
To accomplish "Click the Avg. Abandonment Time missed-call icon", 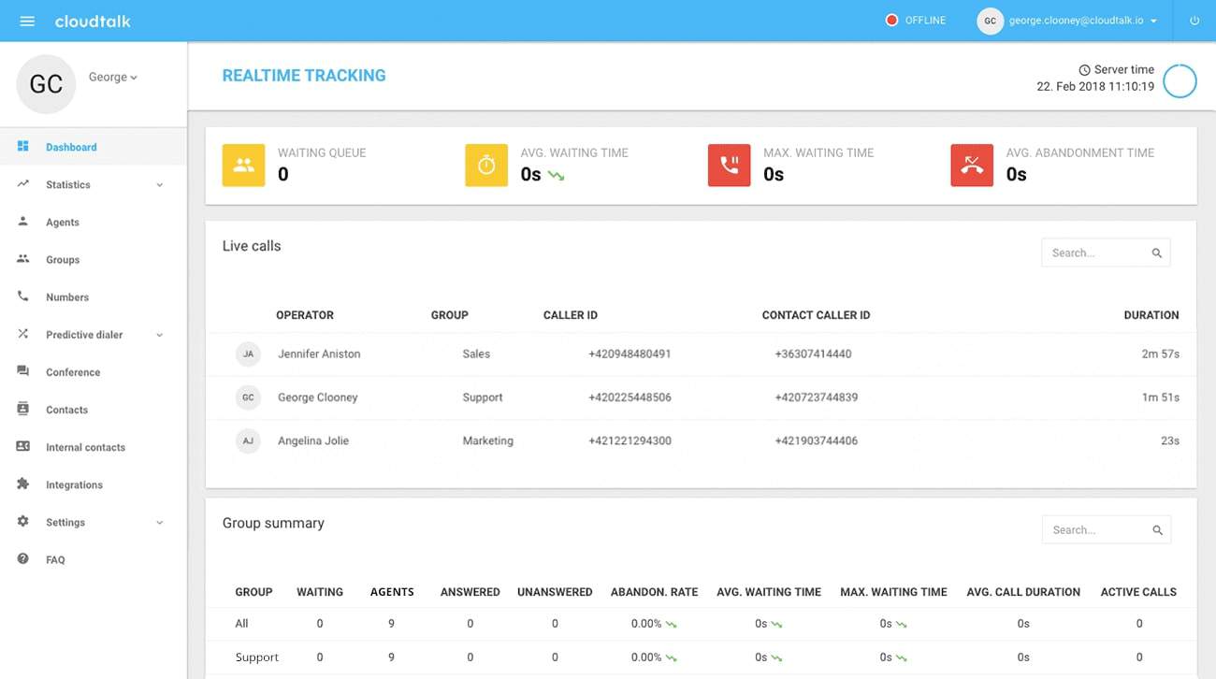I will [972, 166].
